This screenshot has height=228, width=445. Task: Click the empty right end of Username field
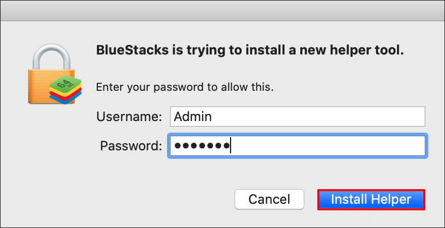pyautogui.click(x=394, y=117)
